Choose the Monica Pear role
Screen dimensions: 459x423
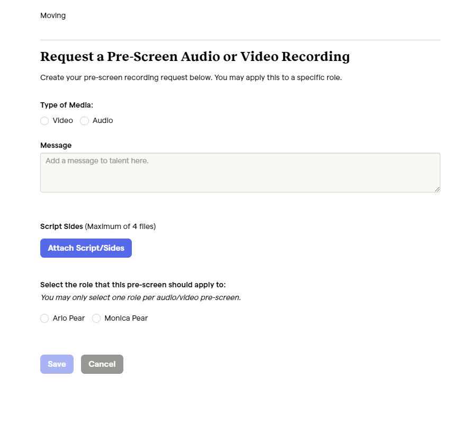click(x=96, y=318)
